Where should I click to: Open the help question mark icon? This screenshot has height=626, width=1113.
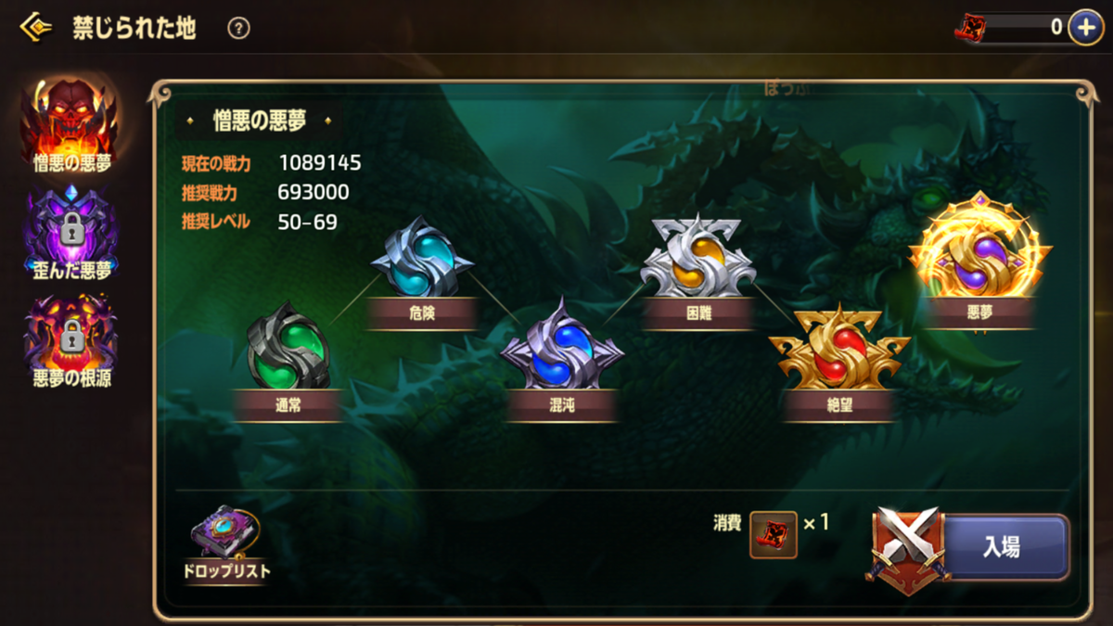[238, 28]
